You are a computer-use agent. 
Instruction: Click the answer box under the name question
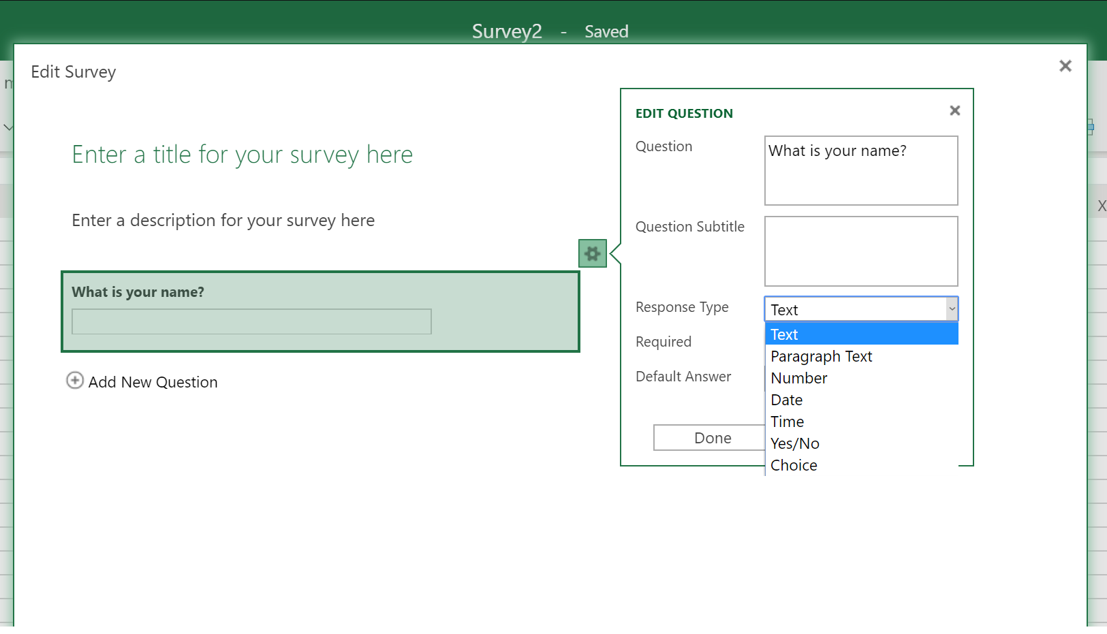(251, 321)
